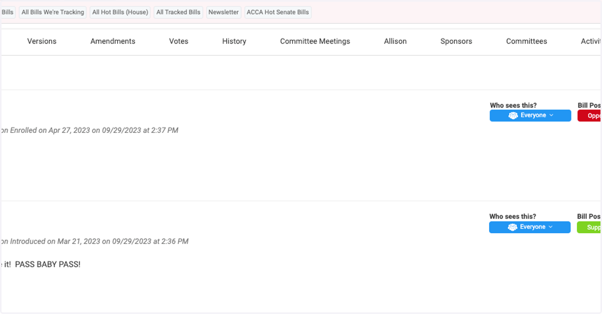Open the Votes tab
602x314 pixels.
coord(179,41)
